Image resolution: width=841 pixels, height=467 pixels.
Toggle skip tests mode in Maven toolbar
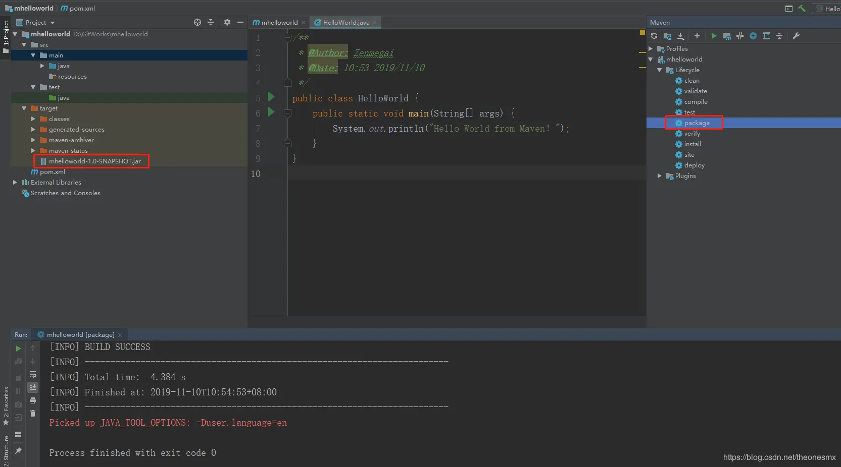tap(753, 36)
